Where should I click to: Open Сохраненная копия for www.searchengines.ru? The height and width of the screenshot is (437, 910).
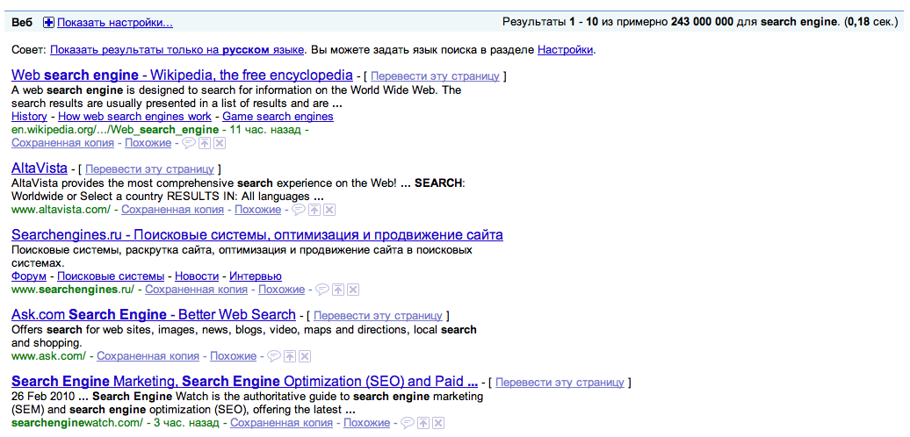(x=196, y=290)
